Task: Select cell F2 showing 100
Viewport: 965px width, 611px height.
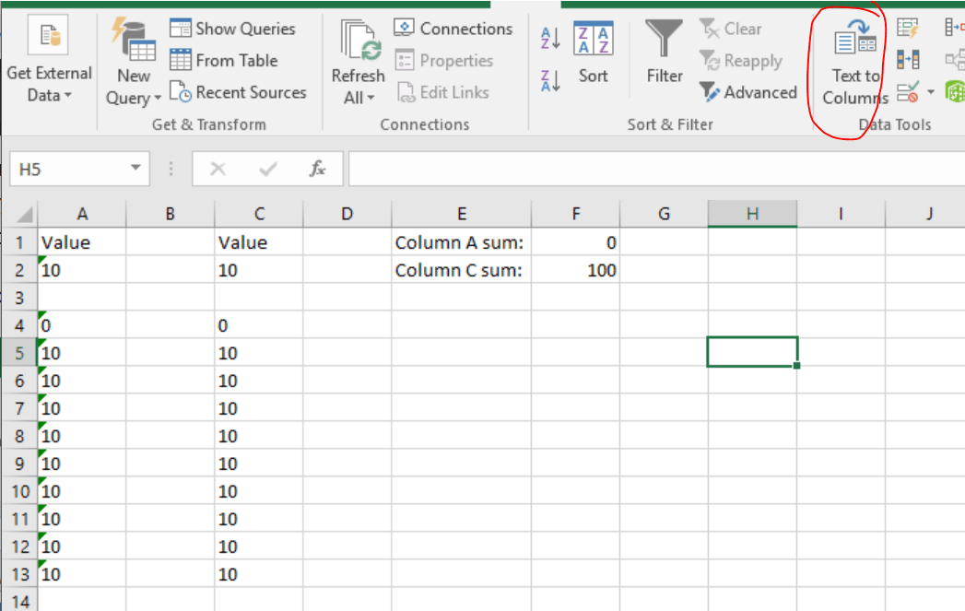Action: tap(575, 270)
